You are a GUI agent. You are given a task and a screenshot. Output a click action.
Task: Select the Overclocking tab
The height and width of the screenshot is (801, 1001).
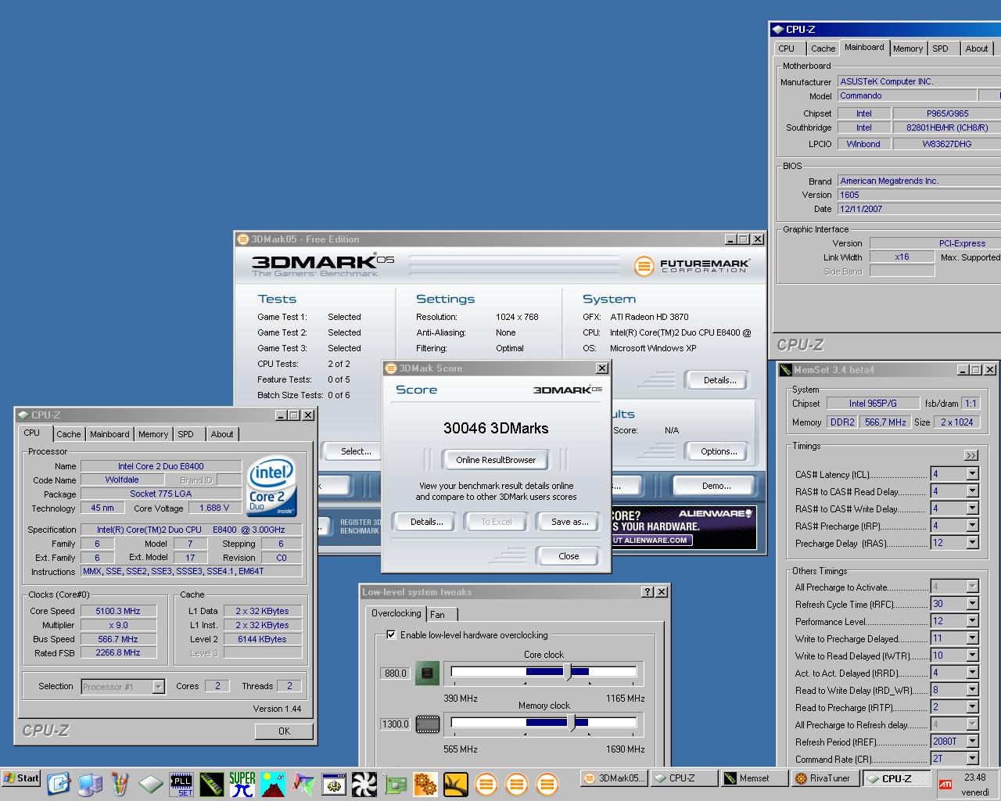click(x=396, y=613)
